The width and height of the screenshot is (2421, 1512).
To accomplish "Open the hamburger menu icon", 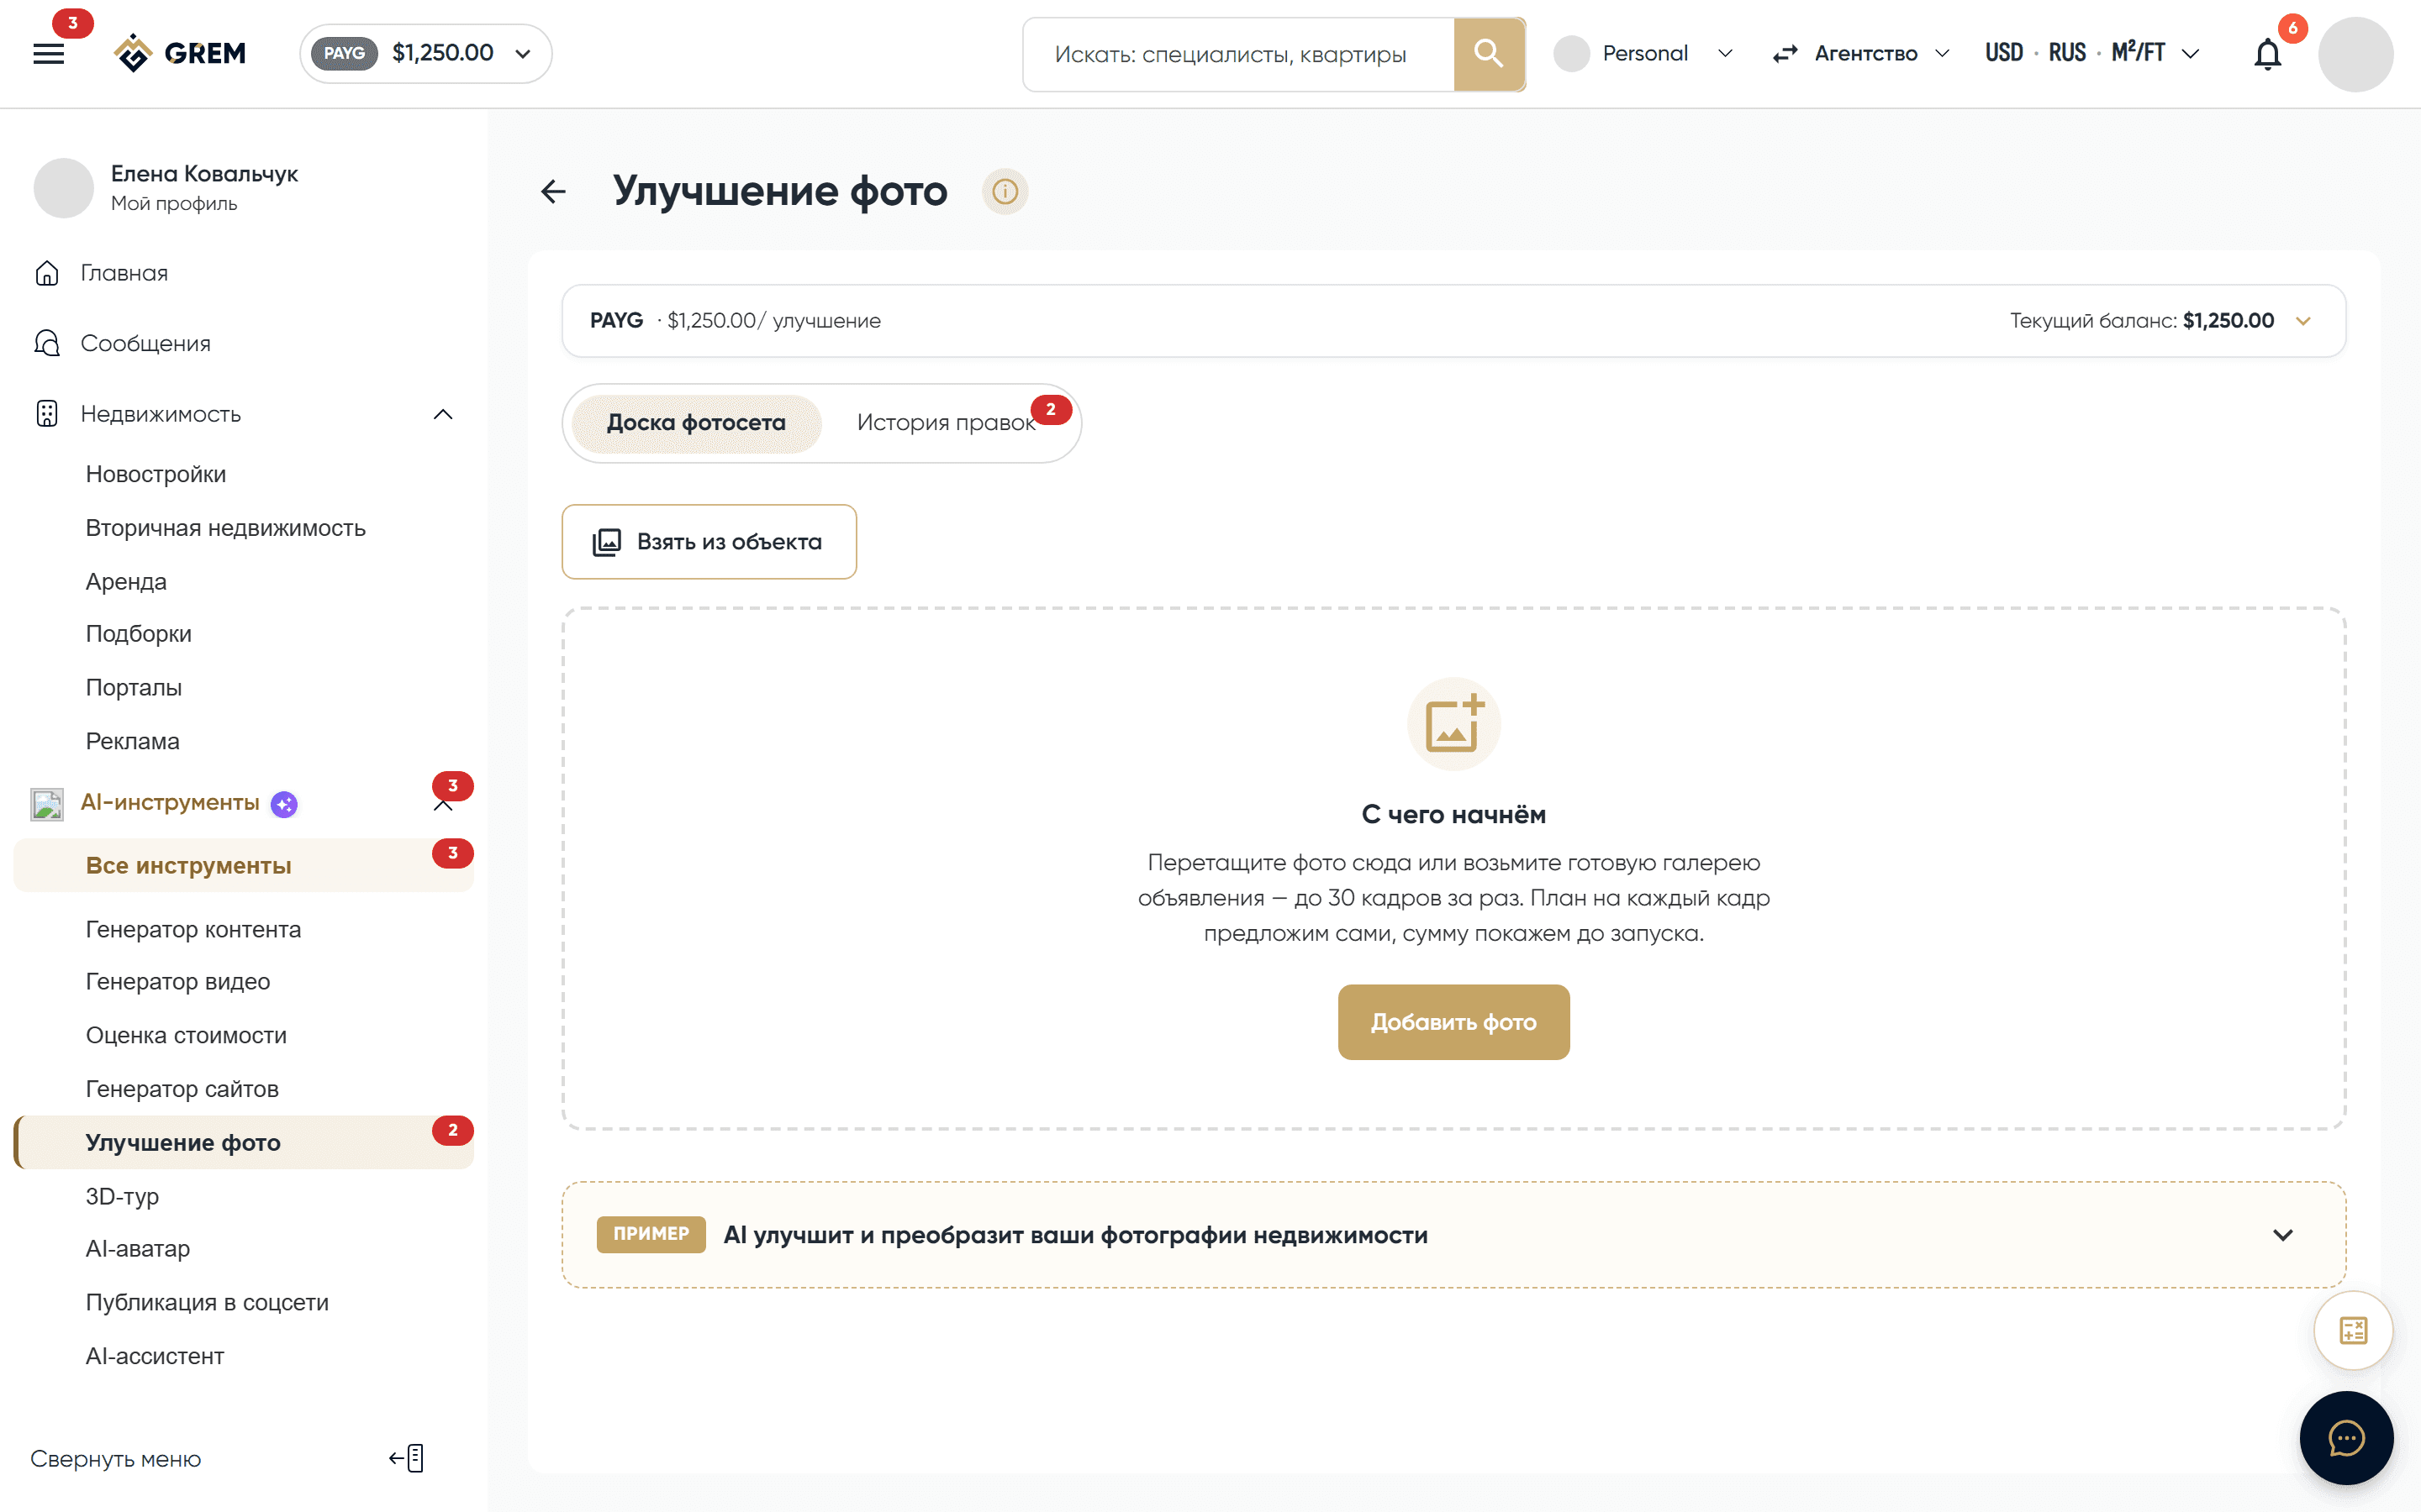I will point(48,54).
